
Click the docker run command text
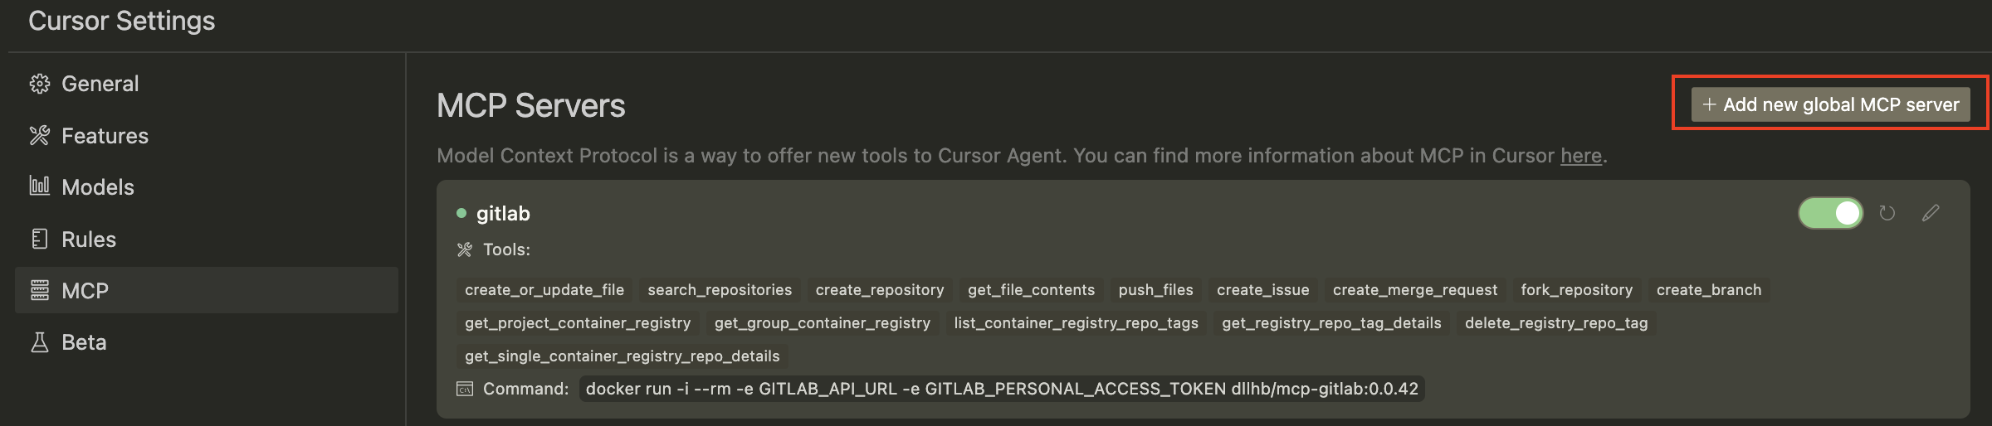pyautogui.click(x=1001, y=389)
